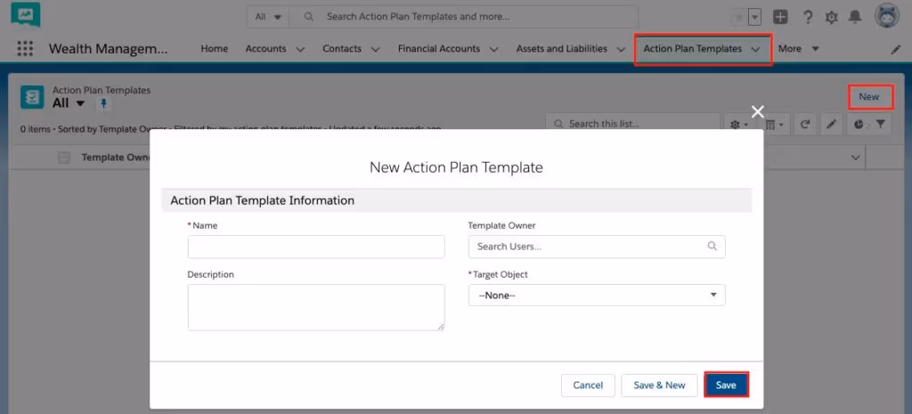Image resolution: width=912 pixels, height=414 pixels.
Task: Show the charts panel icon
Action: click(859, 124)
